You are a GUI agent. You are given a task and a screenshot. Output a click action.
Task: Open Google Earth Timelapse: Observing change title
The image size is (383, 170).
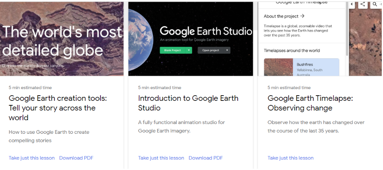[310, 103]
